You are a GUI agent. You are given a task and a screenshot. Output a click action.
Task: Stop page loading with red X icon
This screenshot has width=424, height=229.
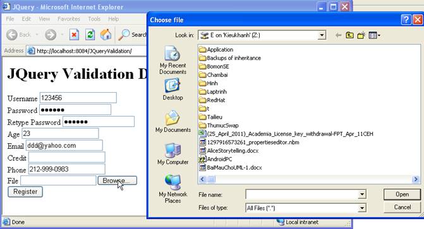74,35
